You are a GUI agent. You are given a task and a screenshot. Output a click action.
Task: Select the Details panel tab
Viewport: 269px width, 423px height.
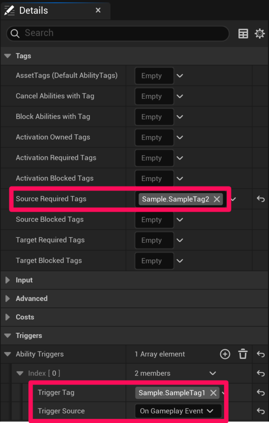pyautogui.click(x=33, y=11)
